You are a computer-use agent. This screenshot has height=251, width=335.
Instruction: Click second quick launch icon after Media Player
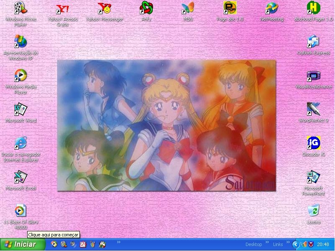(64, 244)
